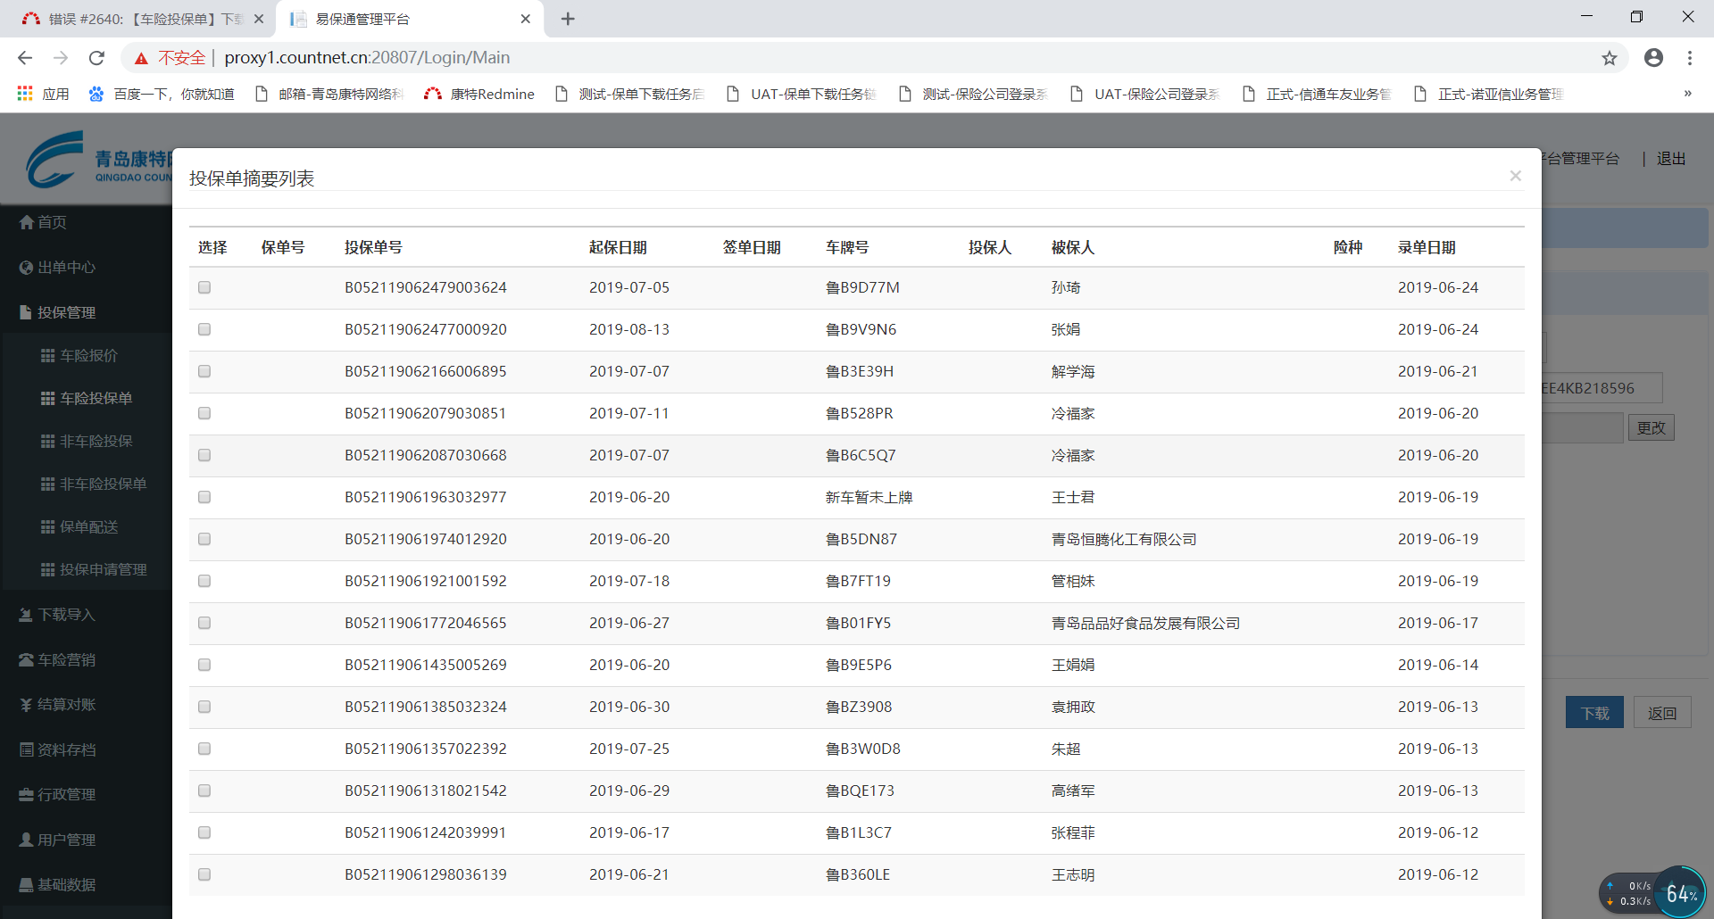Open the 康特Redmine bookmark

coord(480,94)
